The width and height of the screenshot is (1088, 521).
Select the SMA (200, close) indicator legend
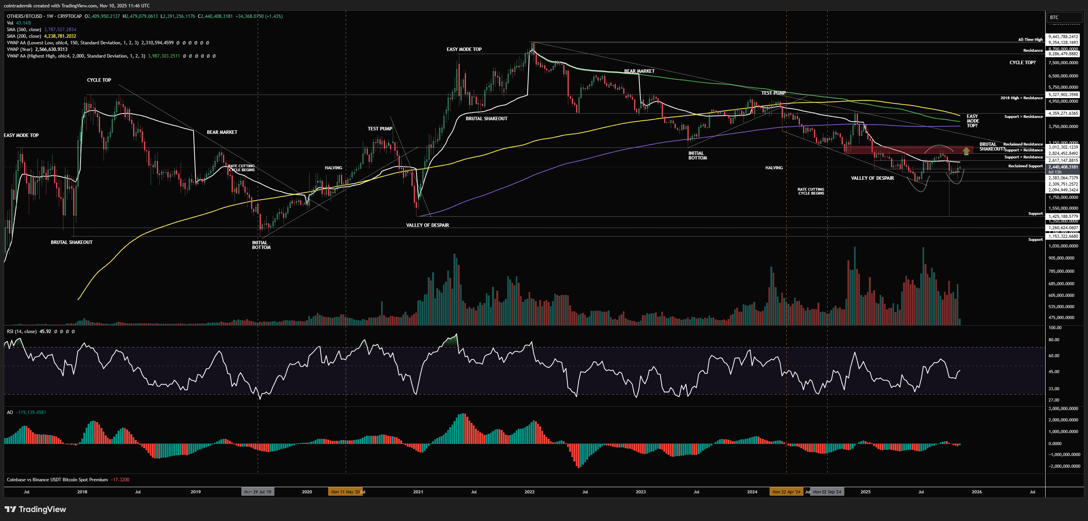pos(24,36)
